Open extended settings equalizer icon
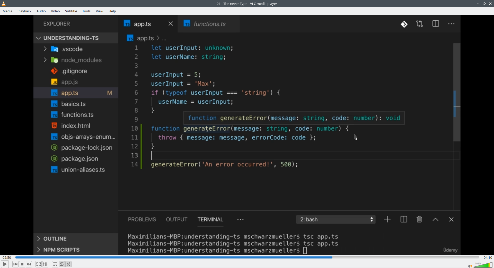The image size is (494, 268). 46,264
